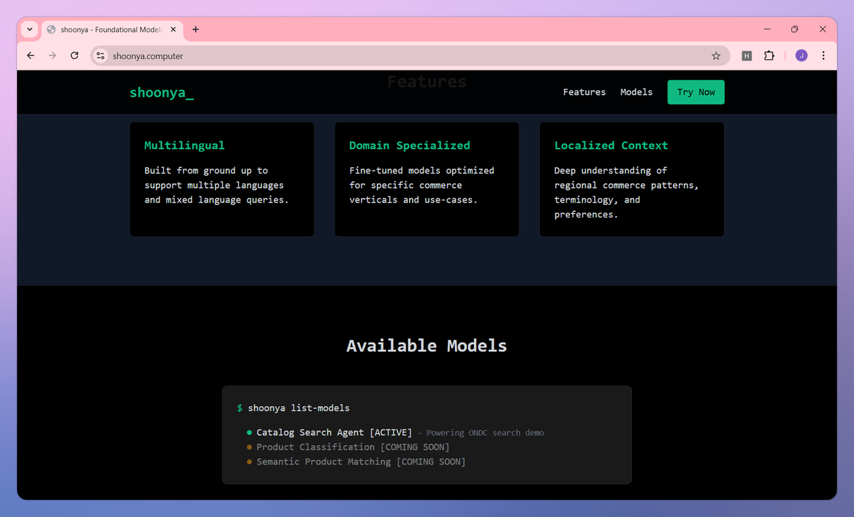Open the J profile avatar

click(x=801, y=55)
